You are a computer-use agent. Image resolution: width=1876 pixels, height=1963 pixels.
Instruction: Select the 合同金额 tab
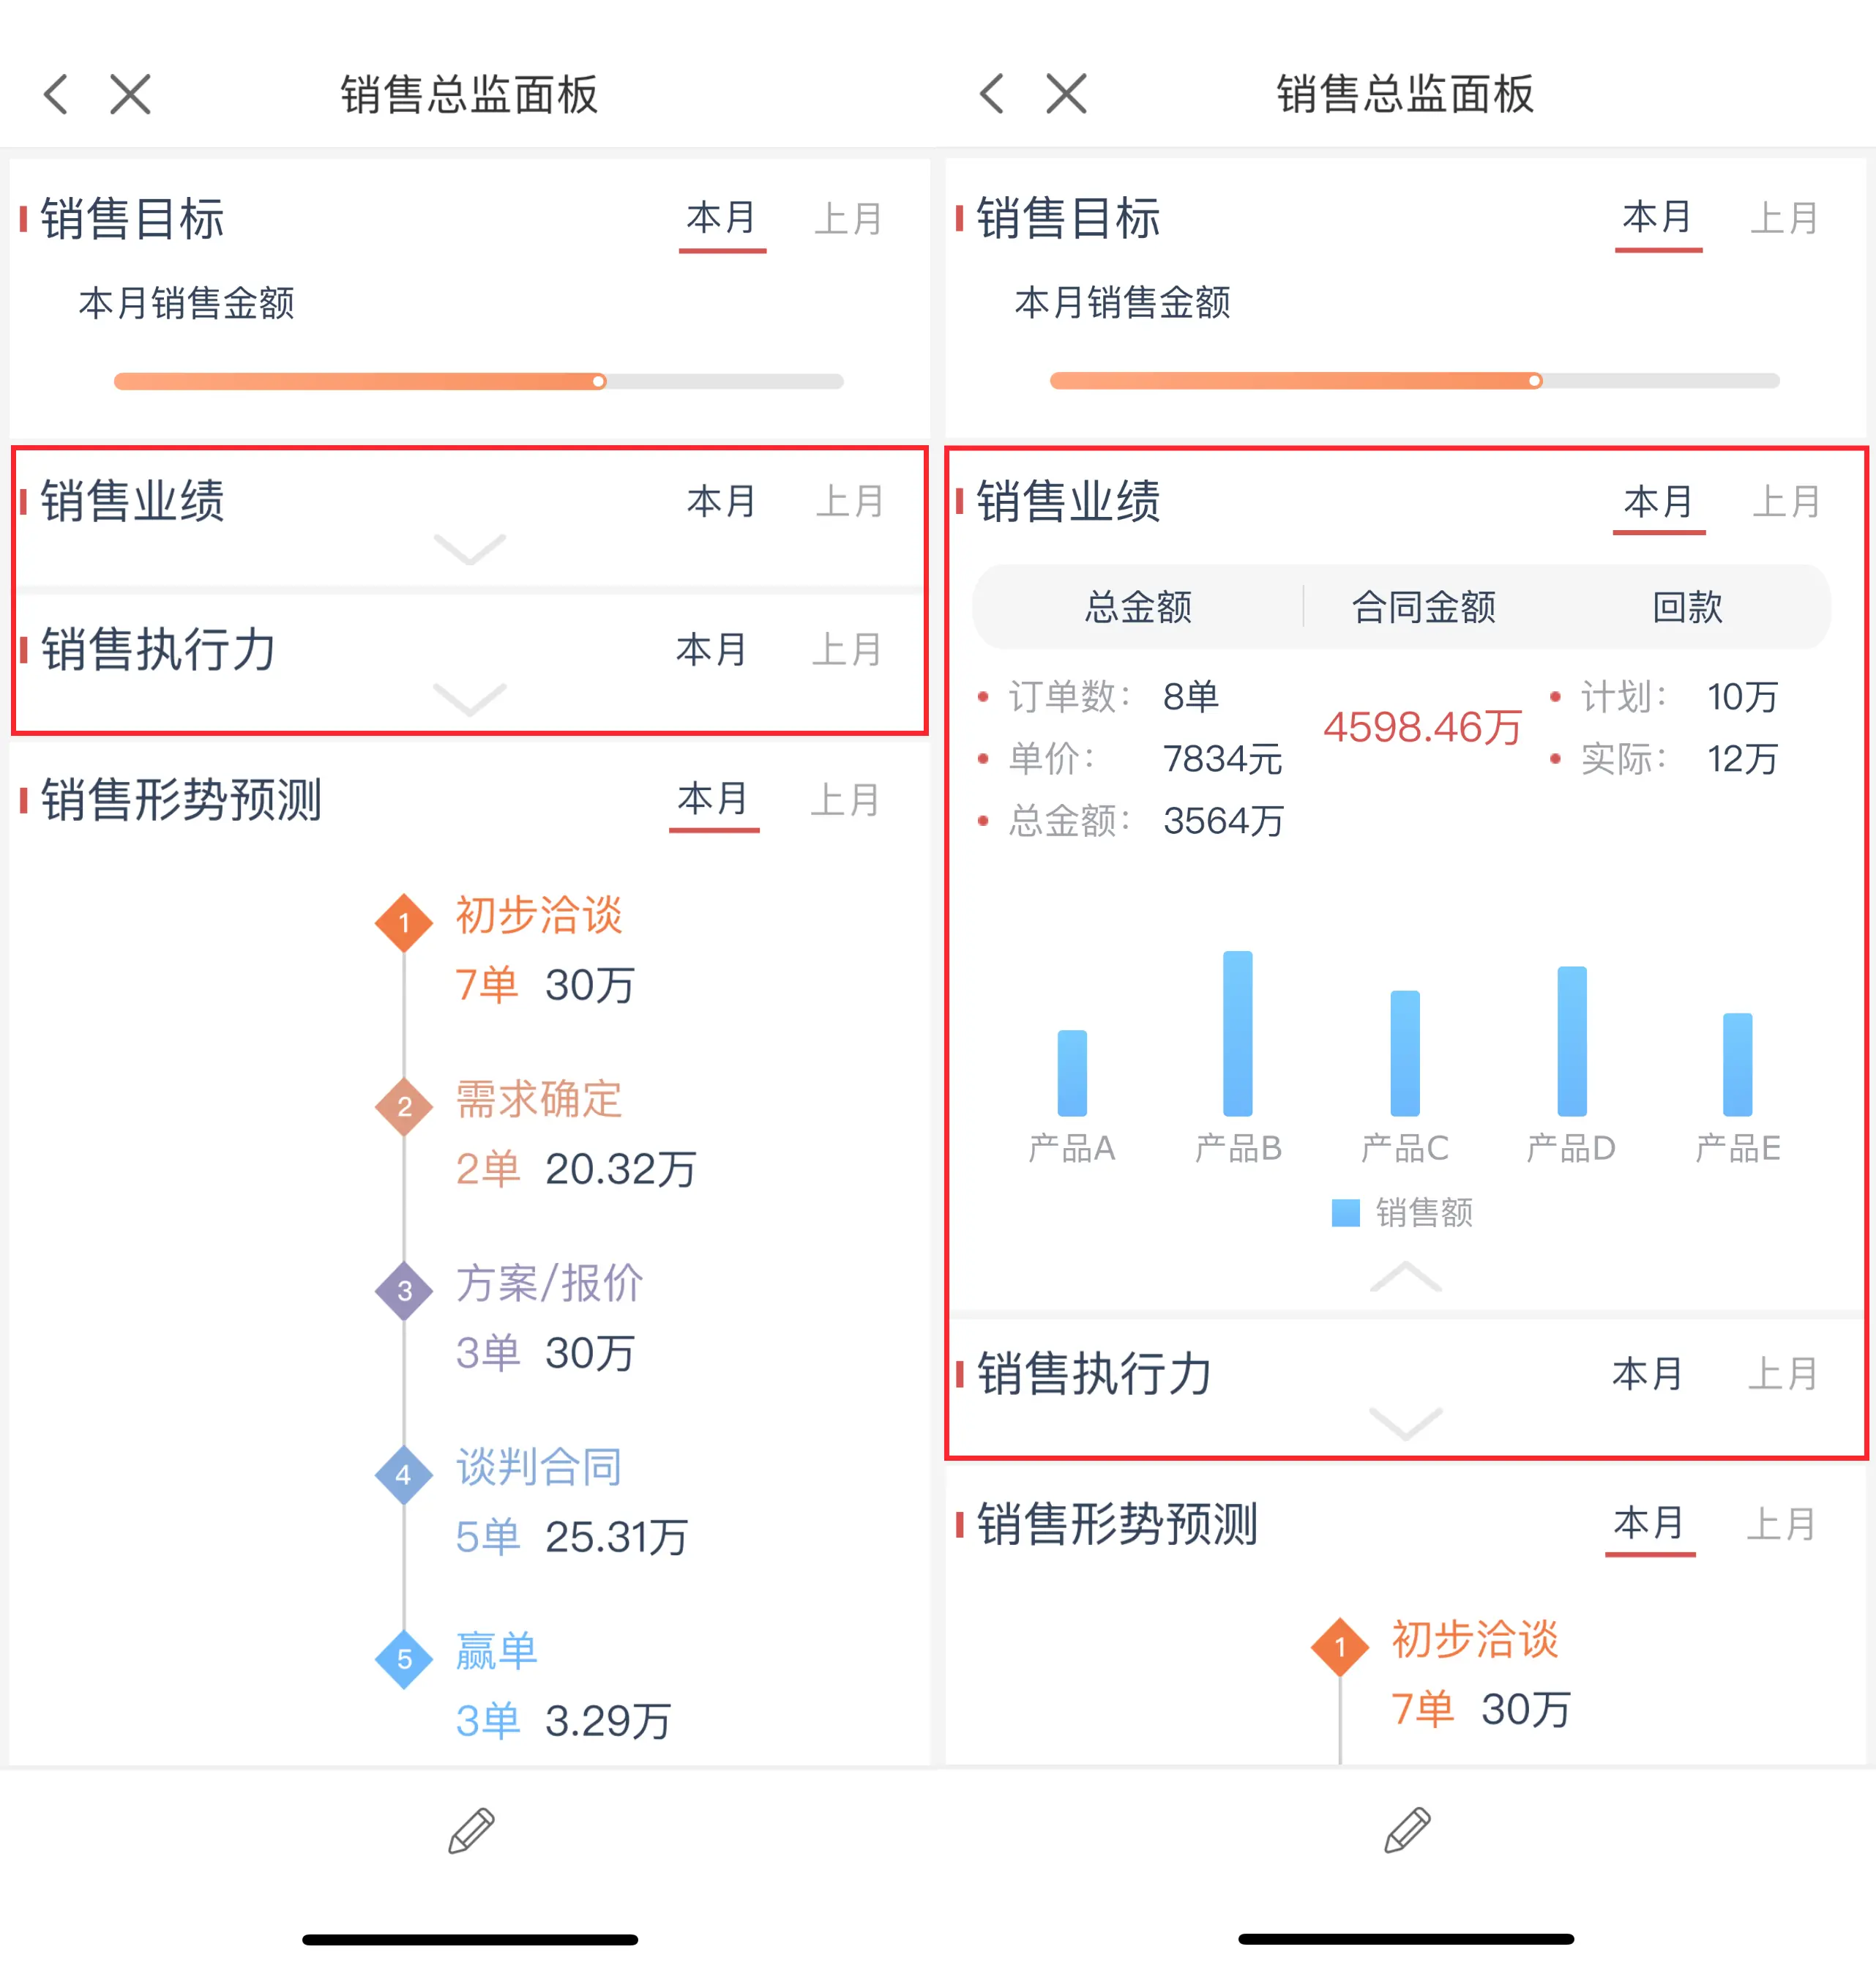tap(1423, 607)
